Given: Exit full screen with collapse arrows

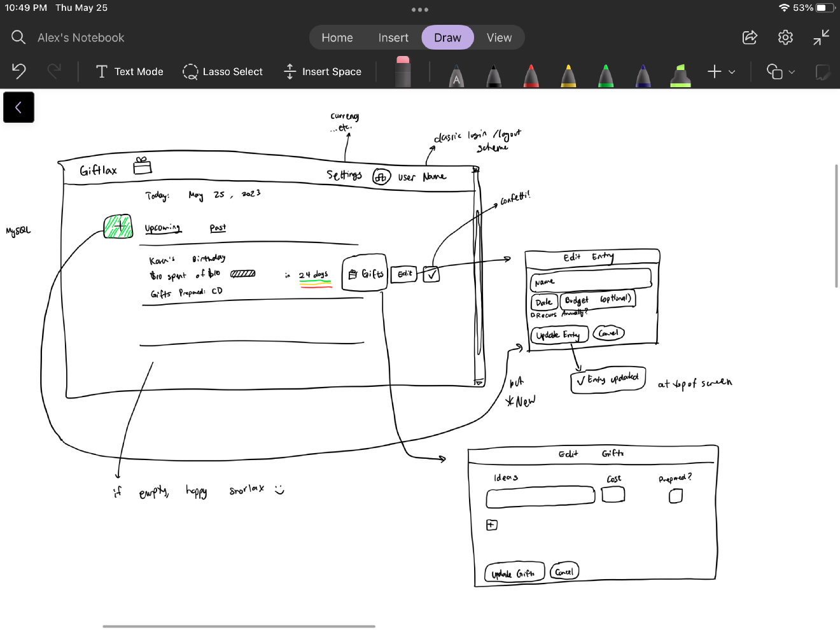Looking at the screenshot, I should 821,38.
